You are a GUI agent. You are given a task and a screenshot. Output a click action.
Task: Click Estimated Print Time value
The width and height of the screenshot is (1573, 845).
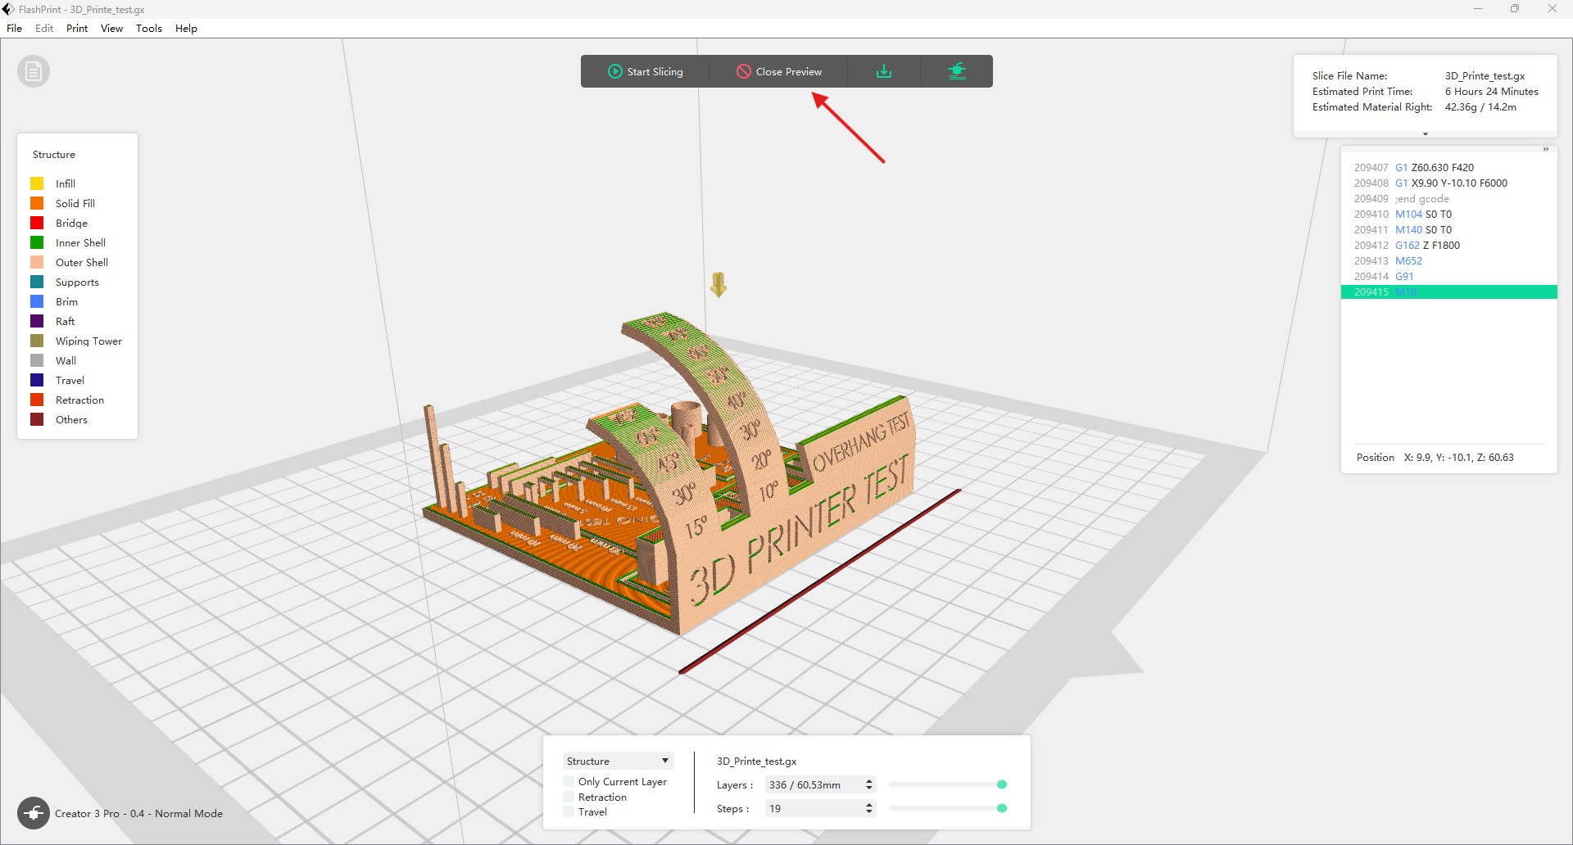point(1491,91)
